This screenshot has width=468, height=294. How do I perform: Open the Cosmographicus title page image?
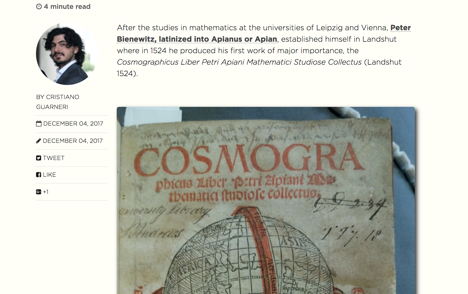266,200
